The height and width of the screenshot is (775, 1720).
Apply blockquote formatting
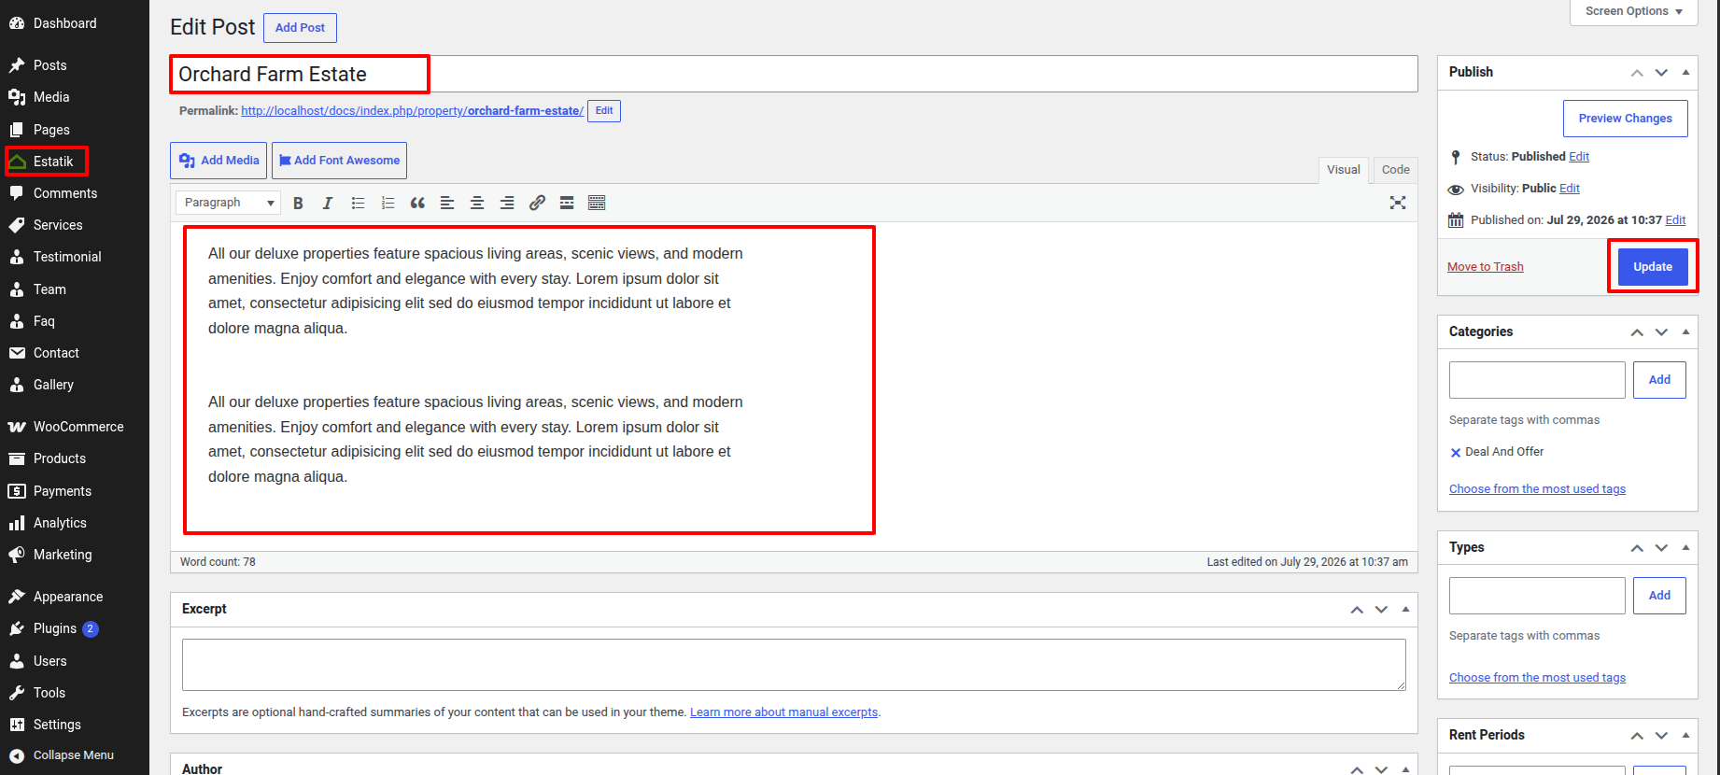point(417,203)
